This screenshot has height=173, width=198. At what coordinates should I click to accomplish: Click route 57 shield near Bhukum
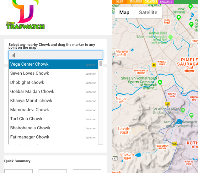pos(115,159)
